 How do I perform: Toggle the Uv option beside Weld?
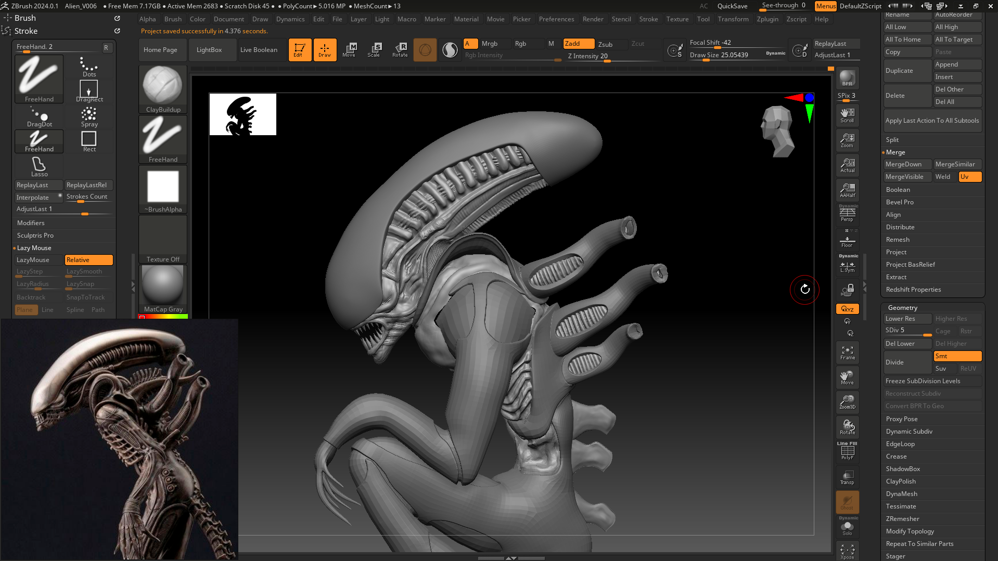970,177
